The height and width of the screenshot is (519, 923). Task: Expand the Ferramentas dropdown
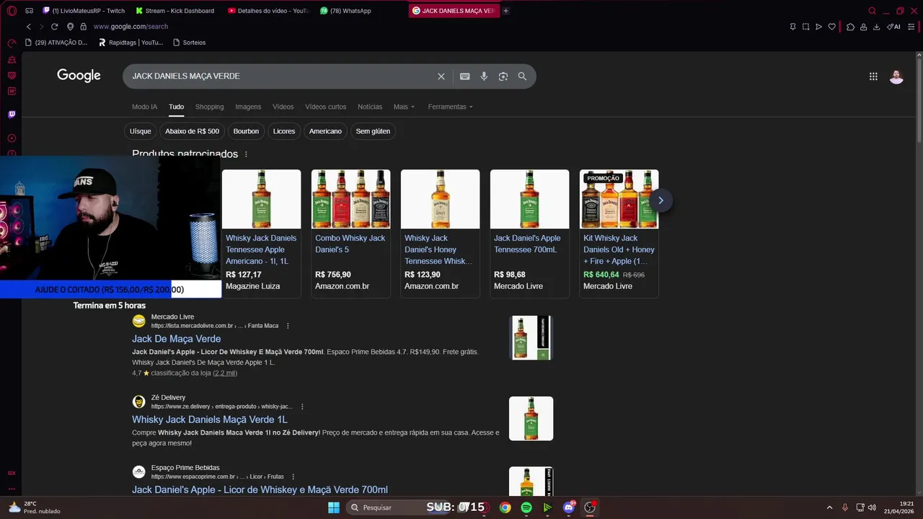450,107
